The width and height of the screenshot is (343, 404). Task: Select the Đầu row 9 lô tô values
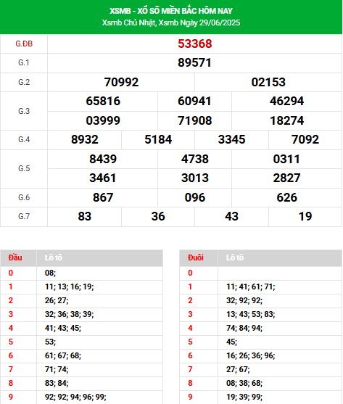click(75, 397)
